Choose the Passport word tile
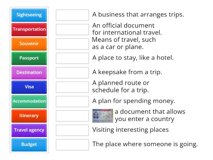213x160 pixels. tap(29, 58)
